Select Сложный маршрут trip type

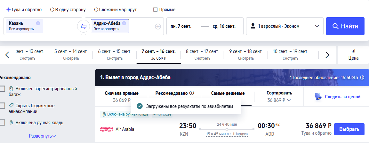click(x=96, y=10)
